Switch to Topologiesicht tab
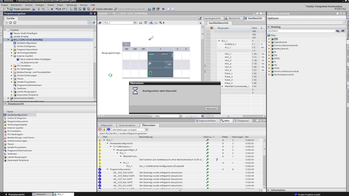Screen dimensions: 349x196 click(x=210, y=18)
